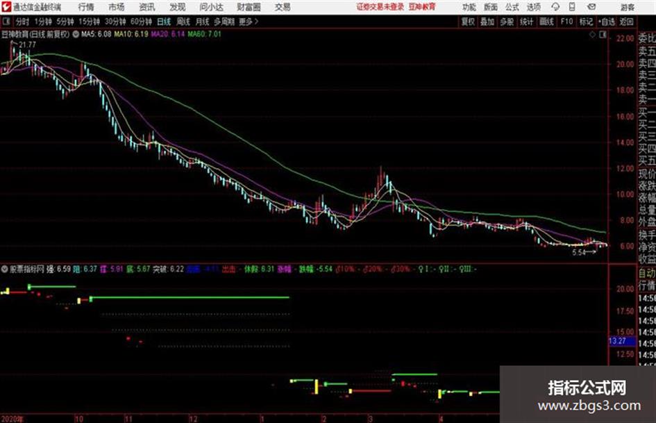Switch to the 15分钟 period tab
The height and width of the screenshot is (423, 656).
[x=90, y=22]
